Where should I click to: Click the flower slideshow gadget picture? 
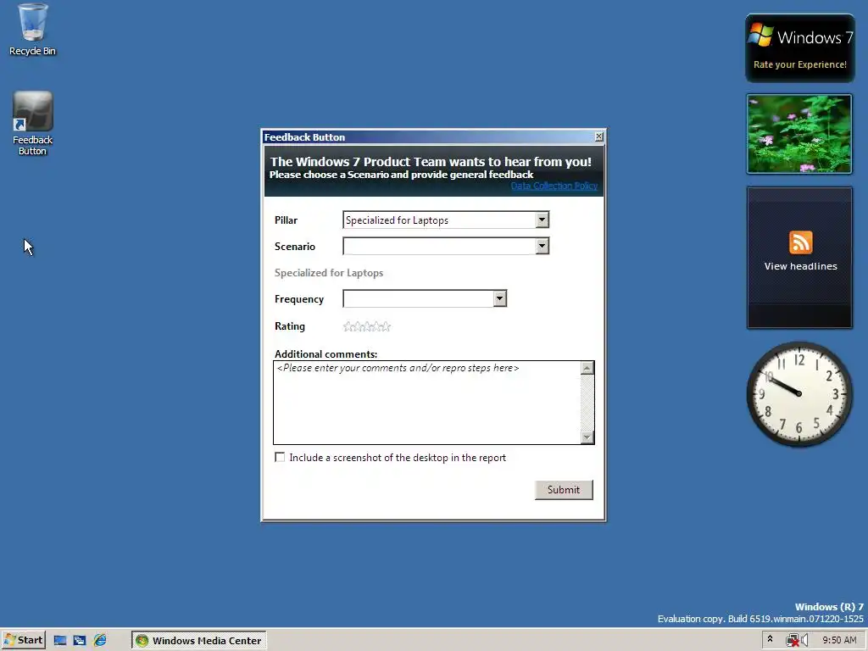click(x=799, y=134)
